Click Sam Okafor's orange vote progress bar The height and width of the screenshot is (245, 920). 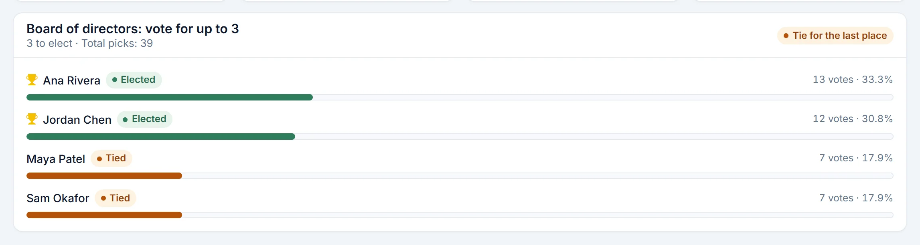104,215
